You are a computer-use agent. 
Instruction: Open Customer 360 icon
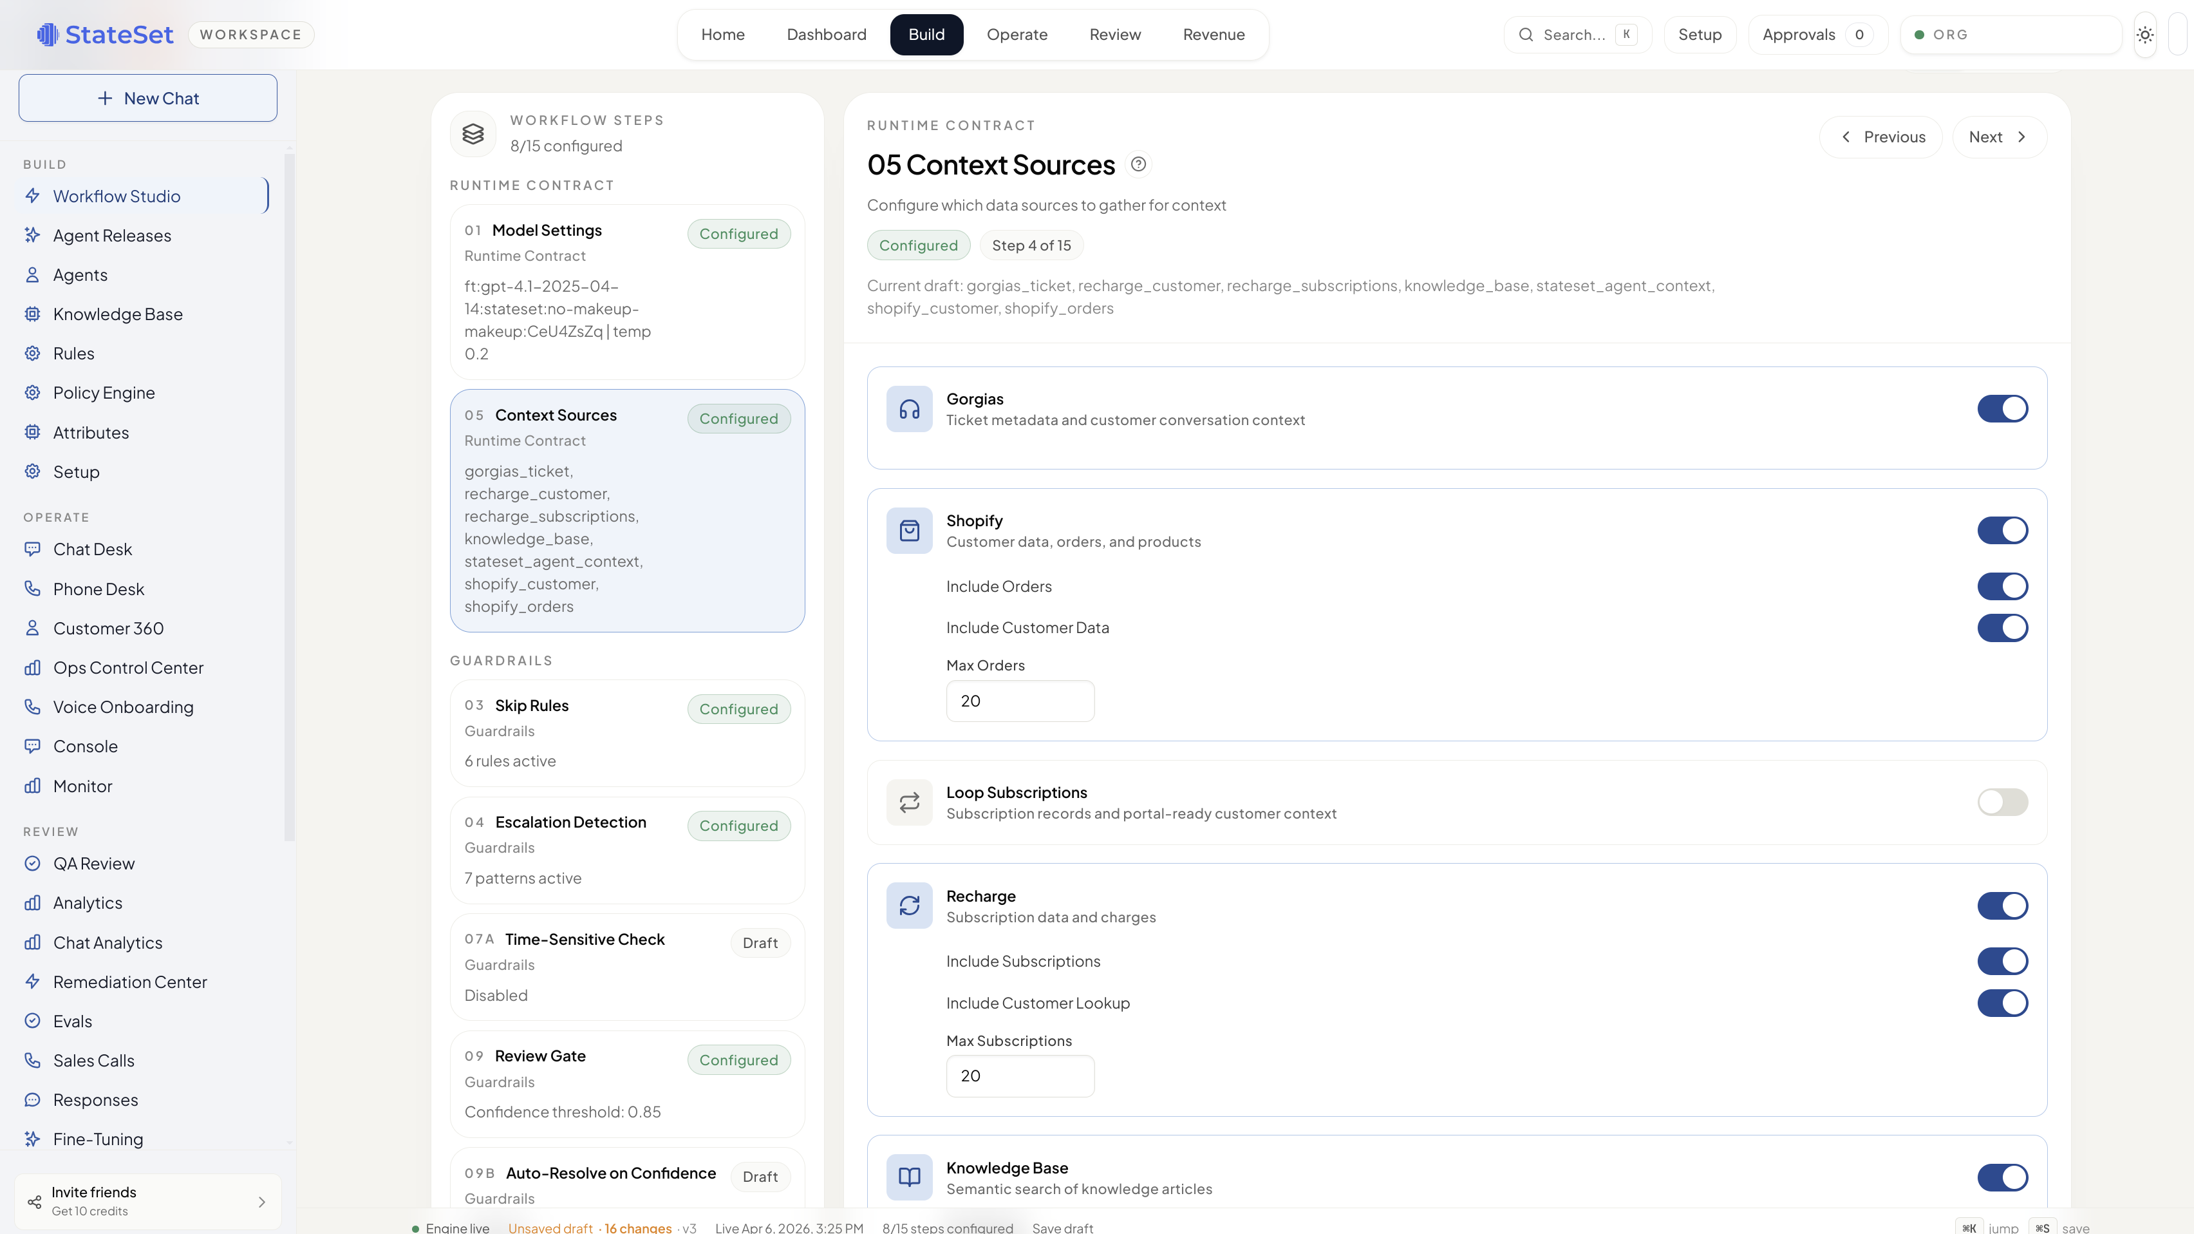pos(32,628)
